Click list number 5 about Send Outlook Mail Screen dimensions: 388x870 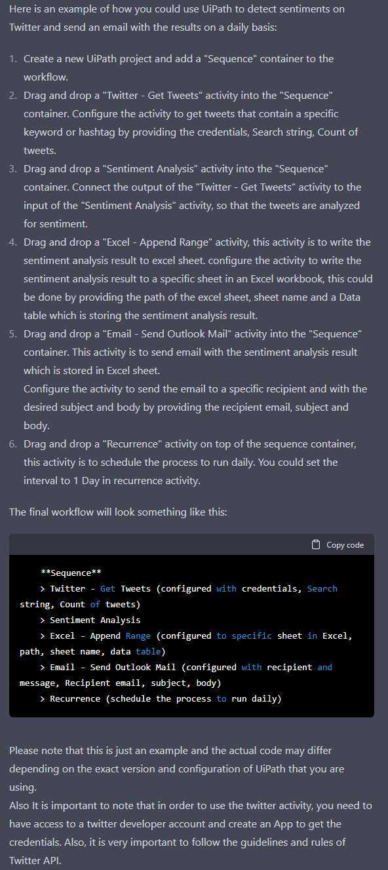(13, 334)
